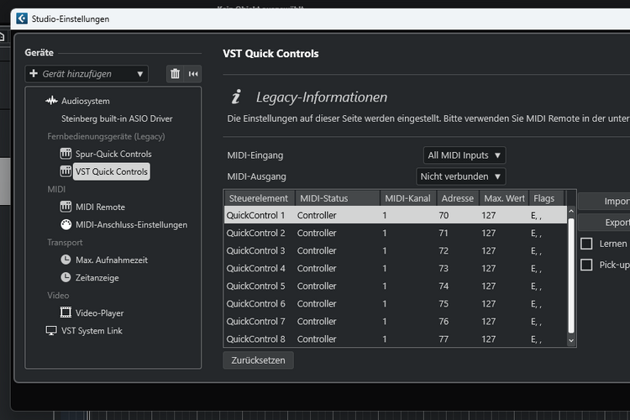Open MIDI-Anschluss-Einstellungen port settings
Viewport: 630px width, 420px height.
[131, 224]
